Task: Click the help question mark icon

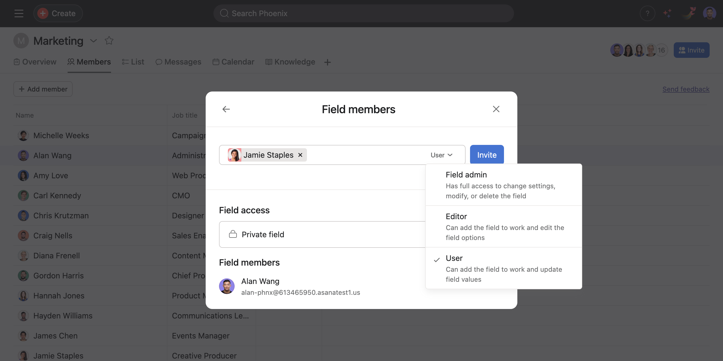Action: 647,13
